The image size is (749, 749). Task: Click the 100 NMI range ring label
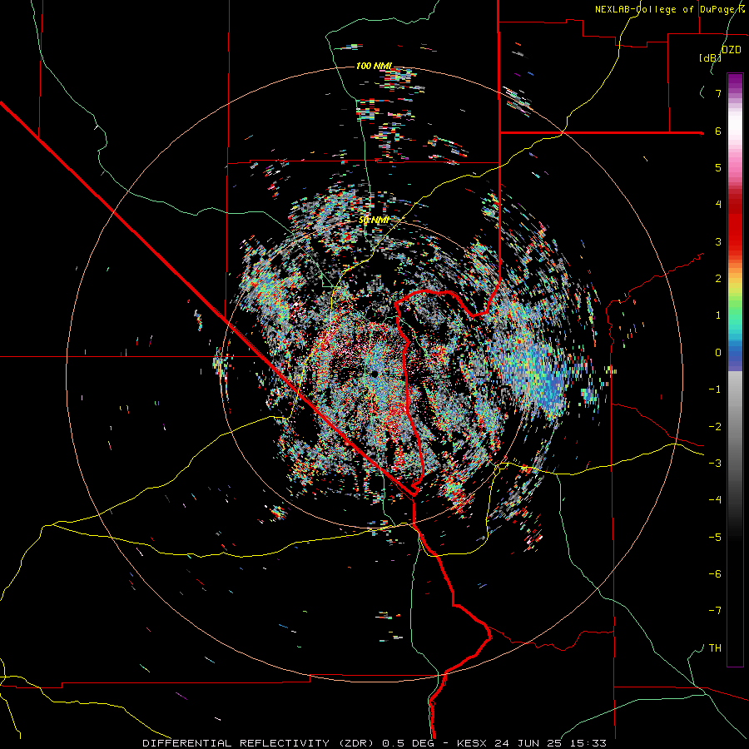coord(374,66)
